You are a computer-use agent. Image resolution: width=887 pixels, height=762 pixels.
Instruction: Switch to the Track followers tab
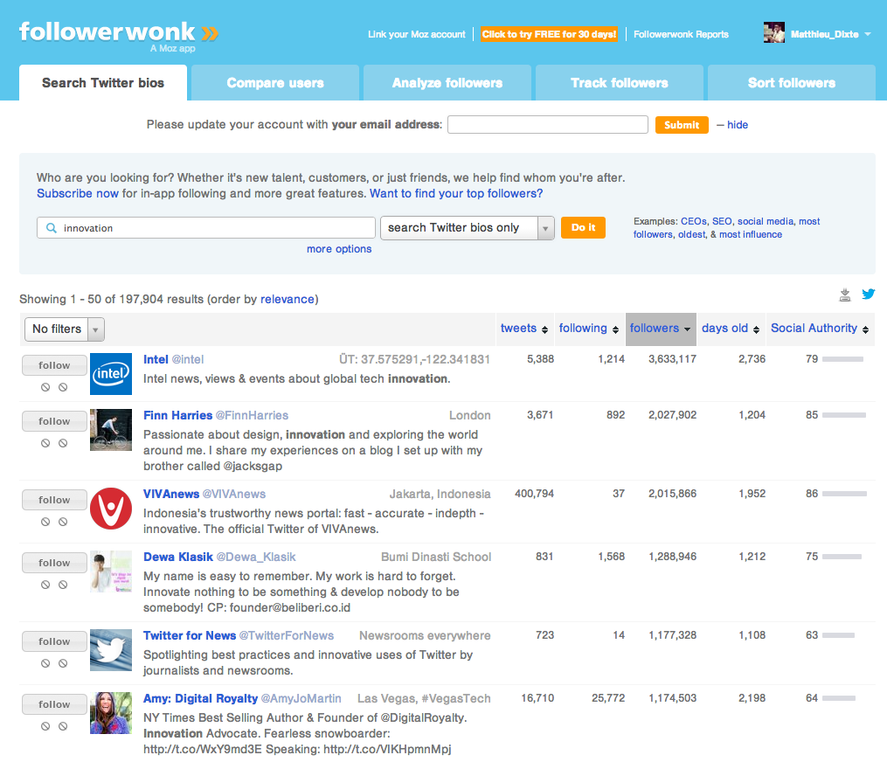(x=620, y=83)
